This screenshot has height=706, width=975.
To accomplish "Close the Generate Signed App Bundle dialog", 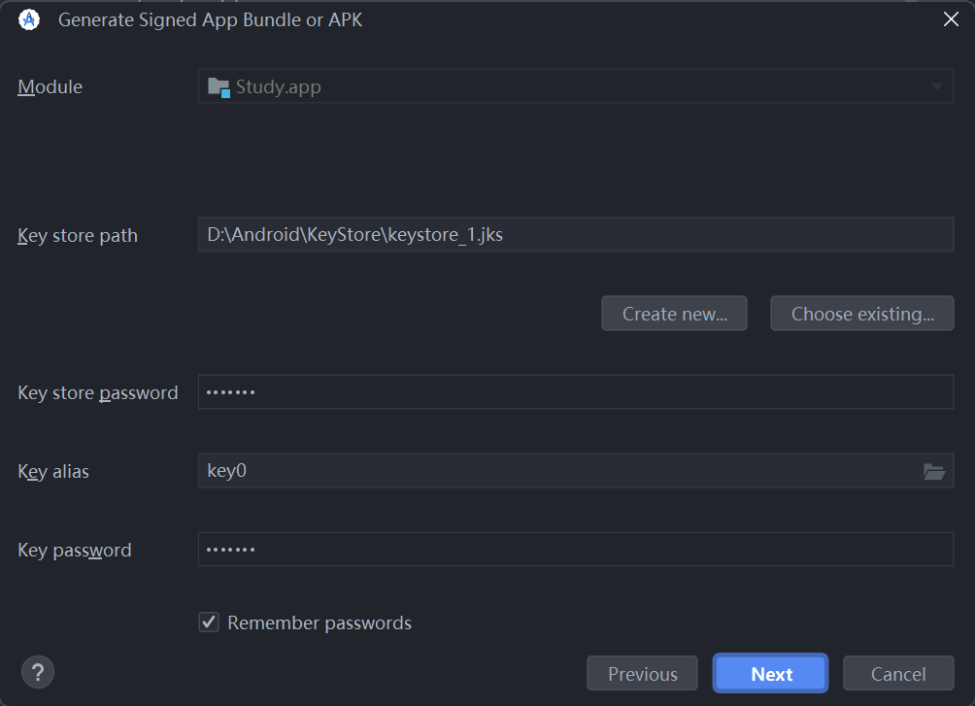I will 951,19.
